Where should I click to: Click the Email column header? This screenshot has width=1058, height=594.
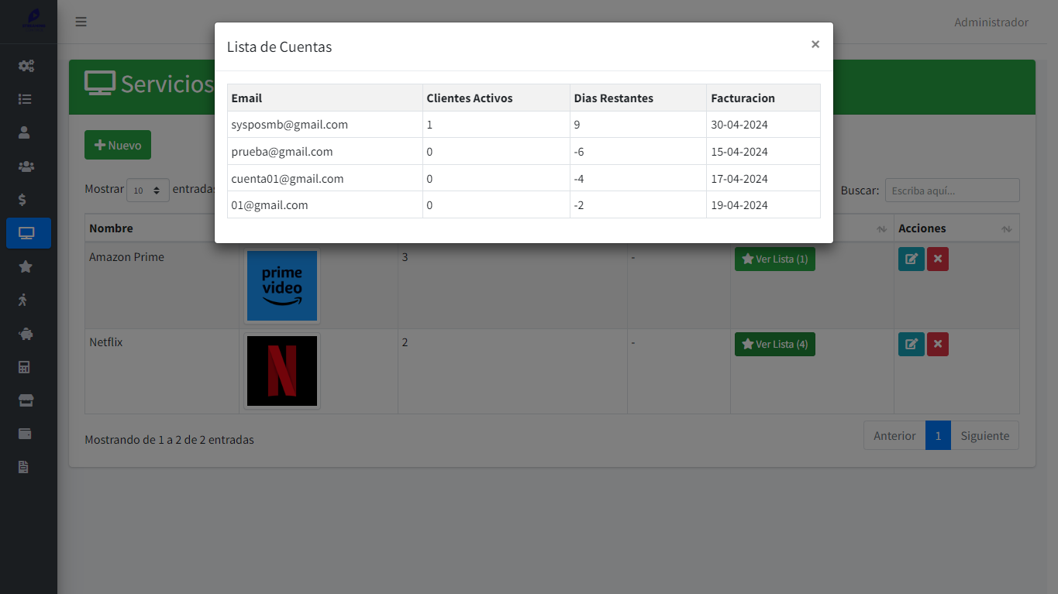pos(325,98)
